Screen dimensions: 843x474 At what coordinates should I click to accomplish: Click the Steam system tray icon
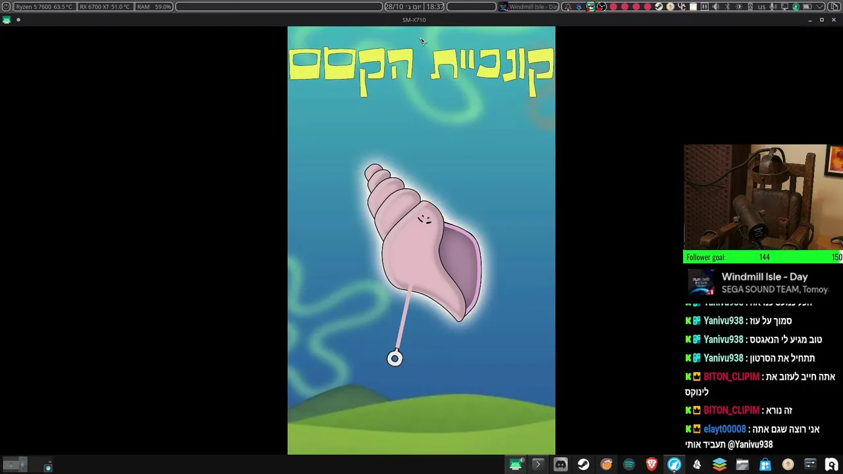pyautogui.click(x=659, y=7)
